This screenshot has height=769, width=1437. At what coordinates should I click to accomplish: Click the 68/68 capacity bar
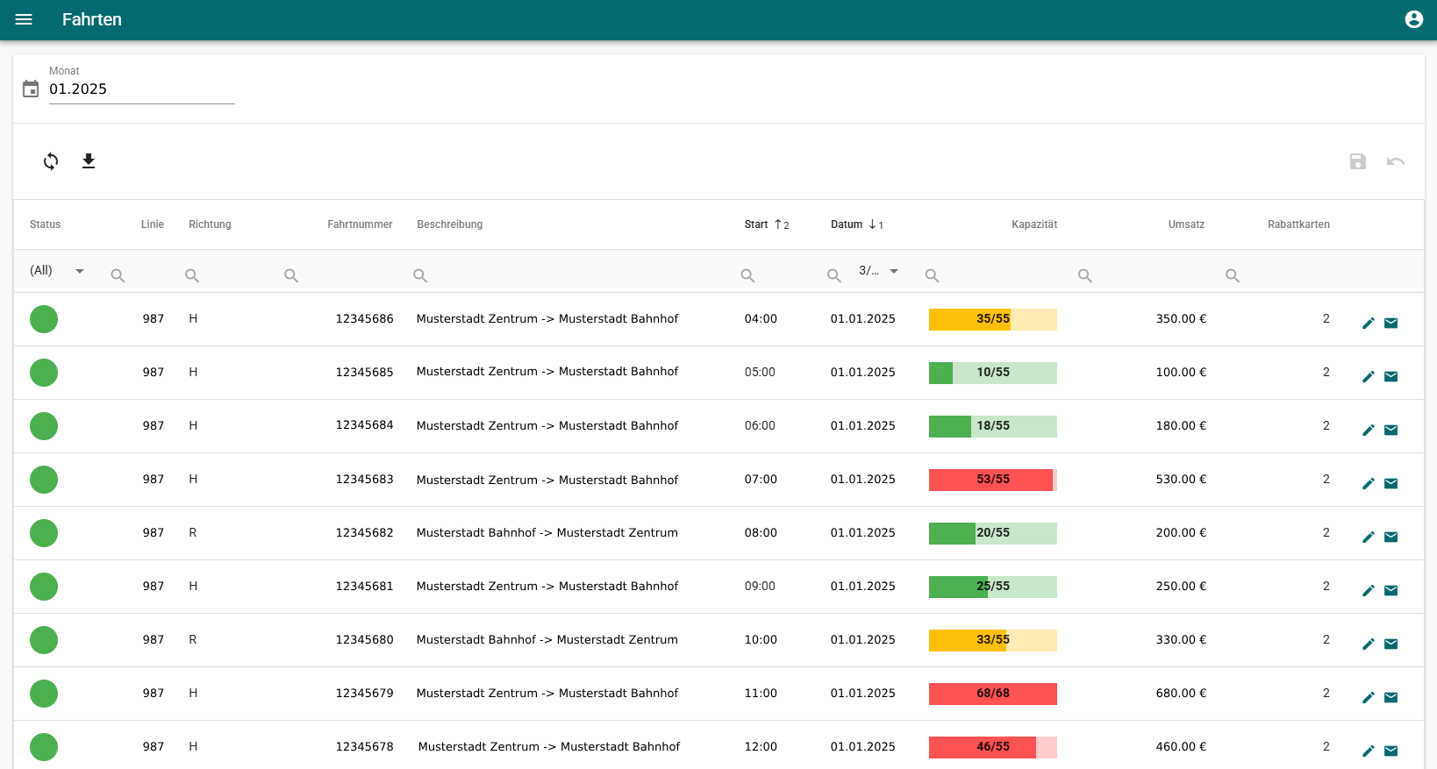point(993,694)
